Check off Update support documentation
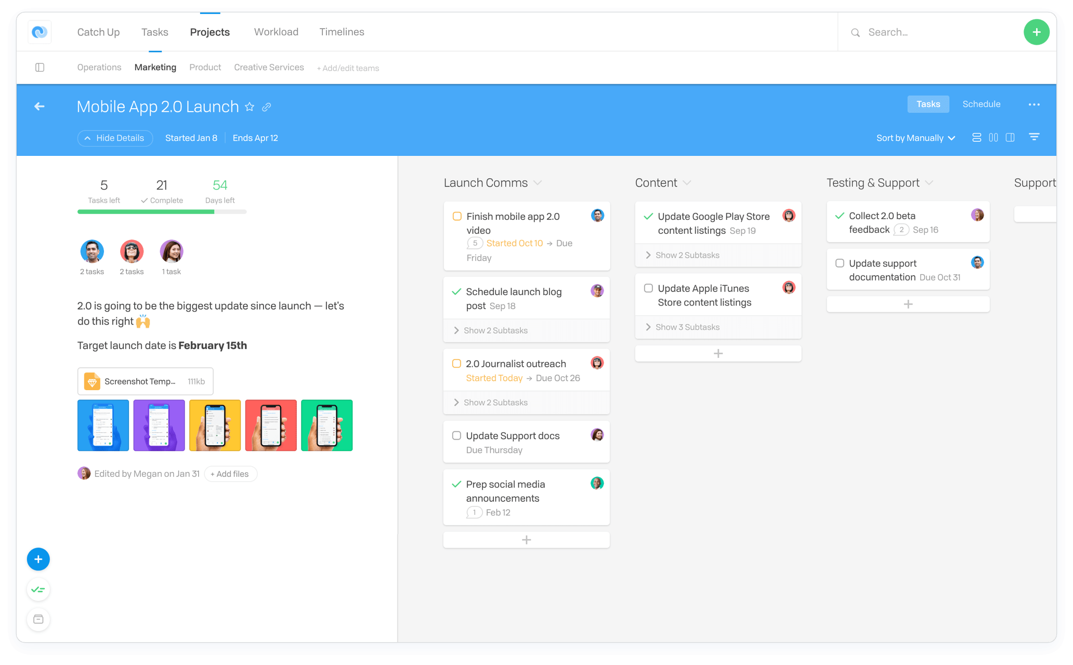This screenshot has width=1073, height=665. (840, 263)
